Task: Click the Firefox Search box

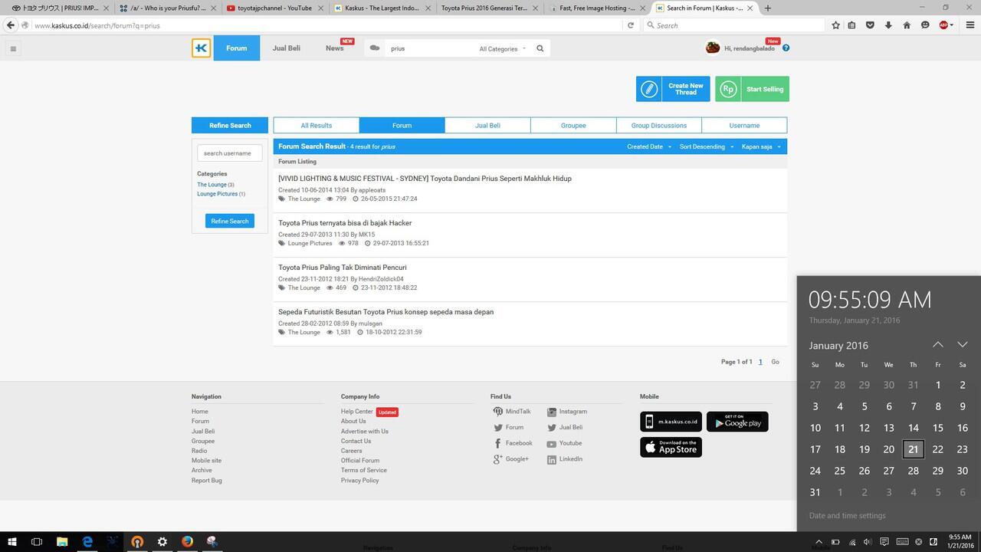Action: 734,25
